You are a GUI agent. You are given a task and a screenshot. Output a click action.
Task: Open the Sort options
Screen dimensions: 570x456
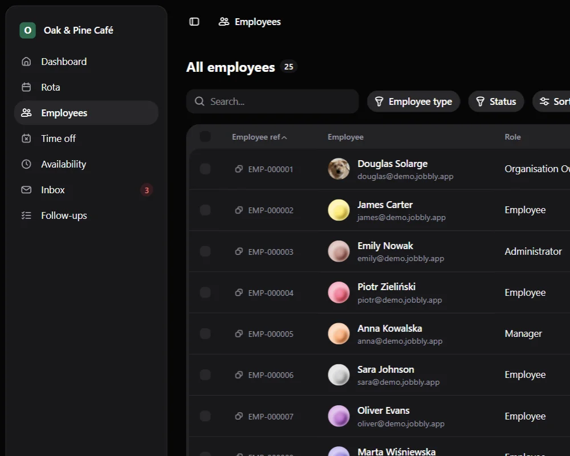pyautogui.click(x=552, y=101)
